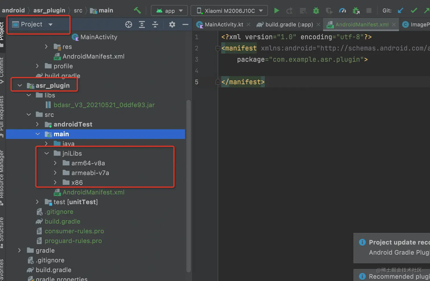
Task: Open the Xiaomi M2006J10C device dropdown
Action: click(x=229, y=11)
